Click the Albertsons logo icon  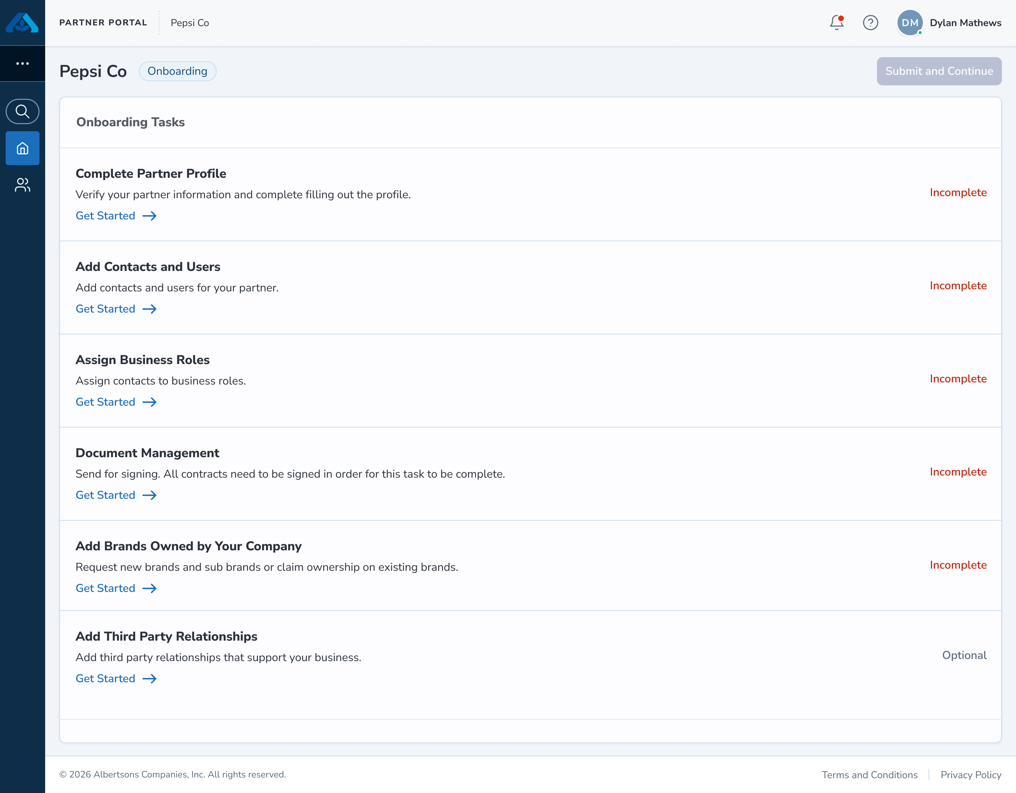[22, 22]
